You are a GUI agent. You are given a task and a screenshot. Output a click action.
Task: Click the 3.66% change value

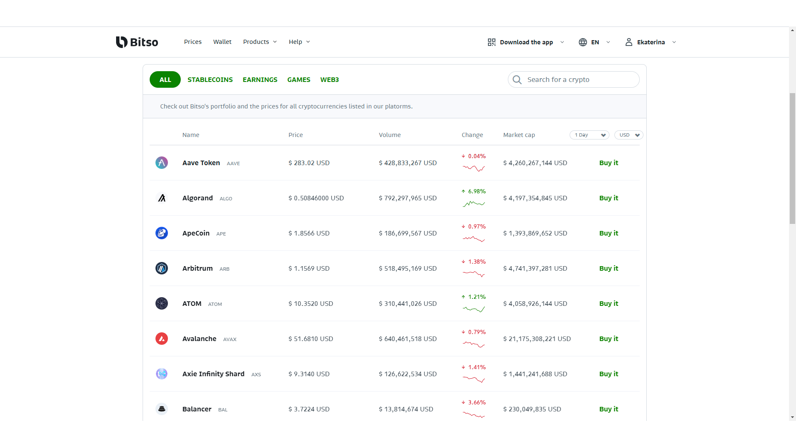tap(477, 402)
